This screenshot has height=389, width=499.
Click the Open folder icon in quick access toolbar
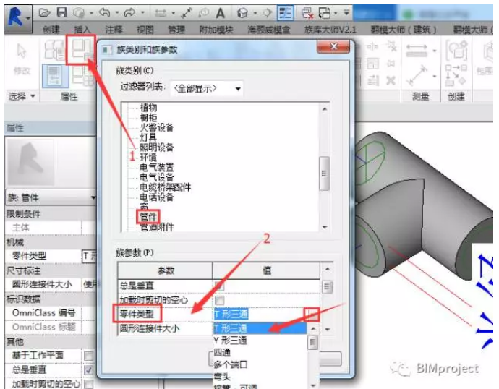pyautogui.click(x=45, y=13)
